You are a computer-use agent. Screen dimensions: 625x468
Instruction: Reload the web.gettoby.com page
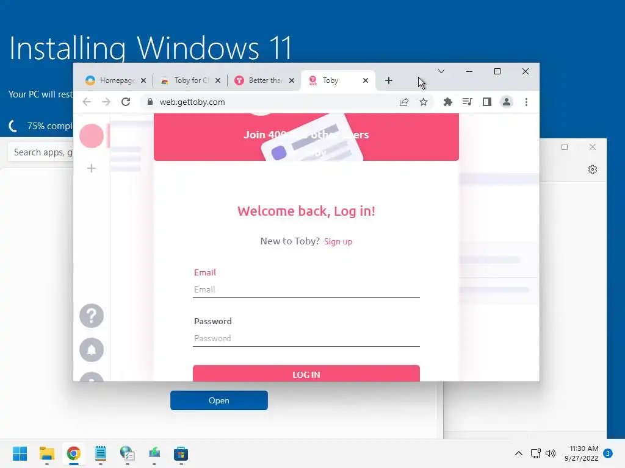tap(126, 102)
